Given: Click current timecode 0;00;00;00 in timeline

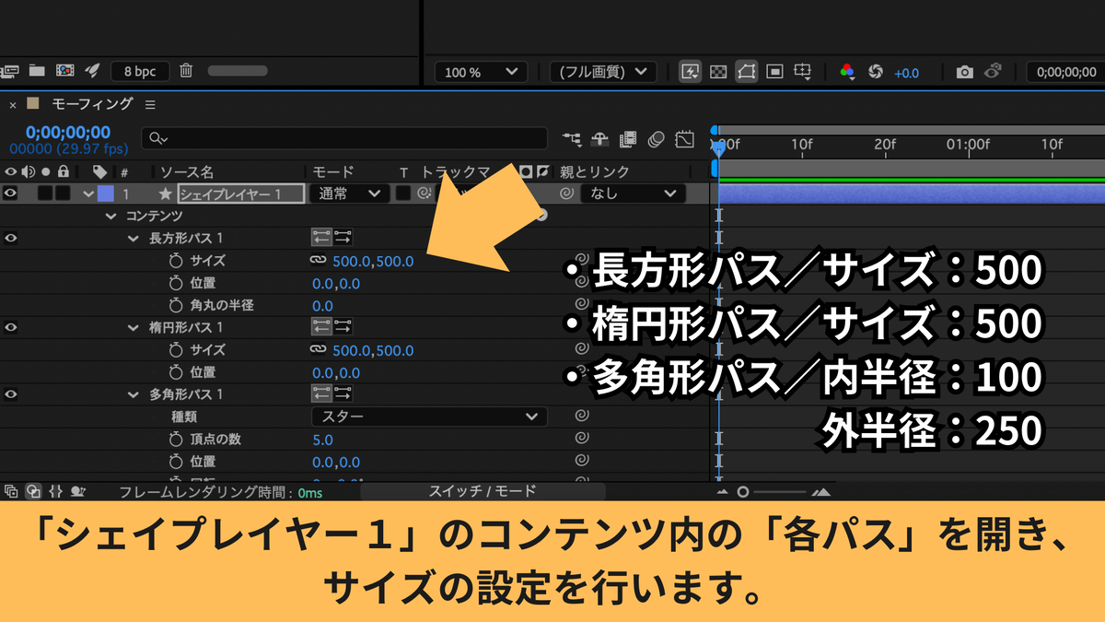Looking at the screenshot, I should click(x=68, y=133).
